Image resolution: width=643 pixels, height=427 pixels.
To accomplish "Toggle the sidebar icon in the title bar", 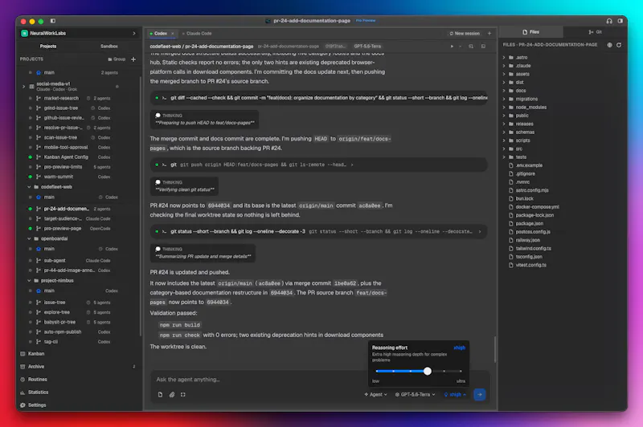I will pos(53,21).
